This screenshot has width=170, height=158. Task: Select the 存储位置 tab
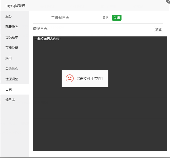[x=15, y=48]
